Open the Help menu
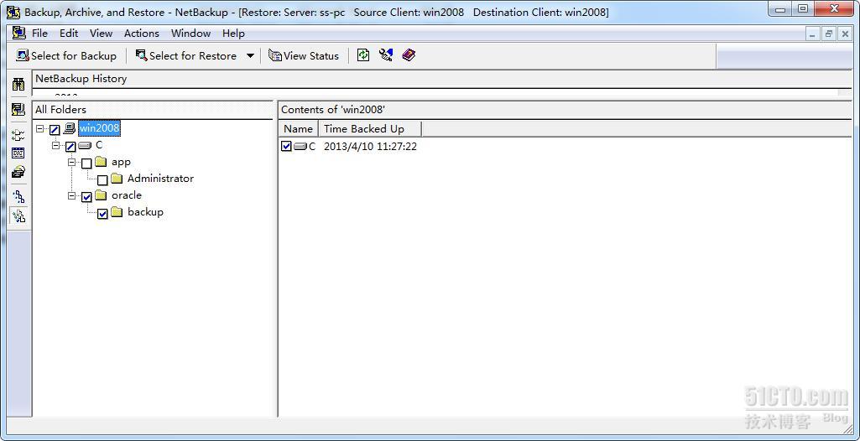 pos(233,34)
